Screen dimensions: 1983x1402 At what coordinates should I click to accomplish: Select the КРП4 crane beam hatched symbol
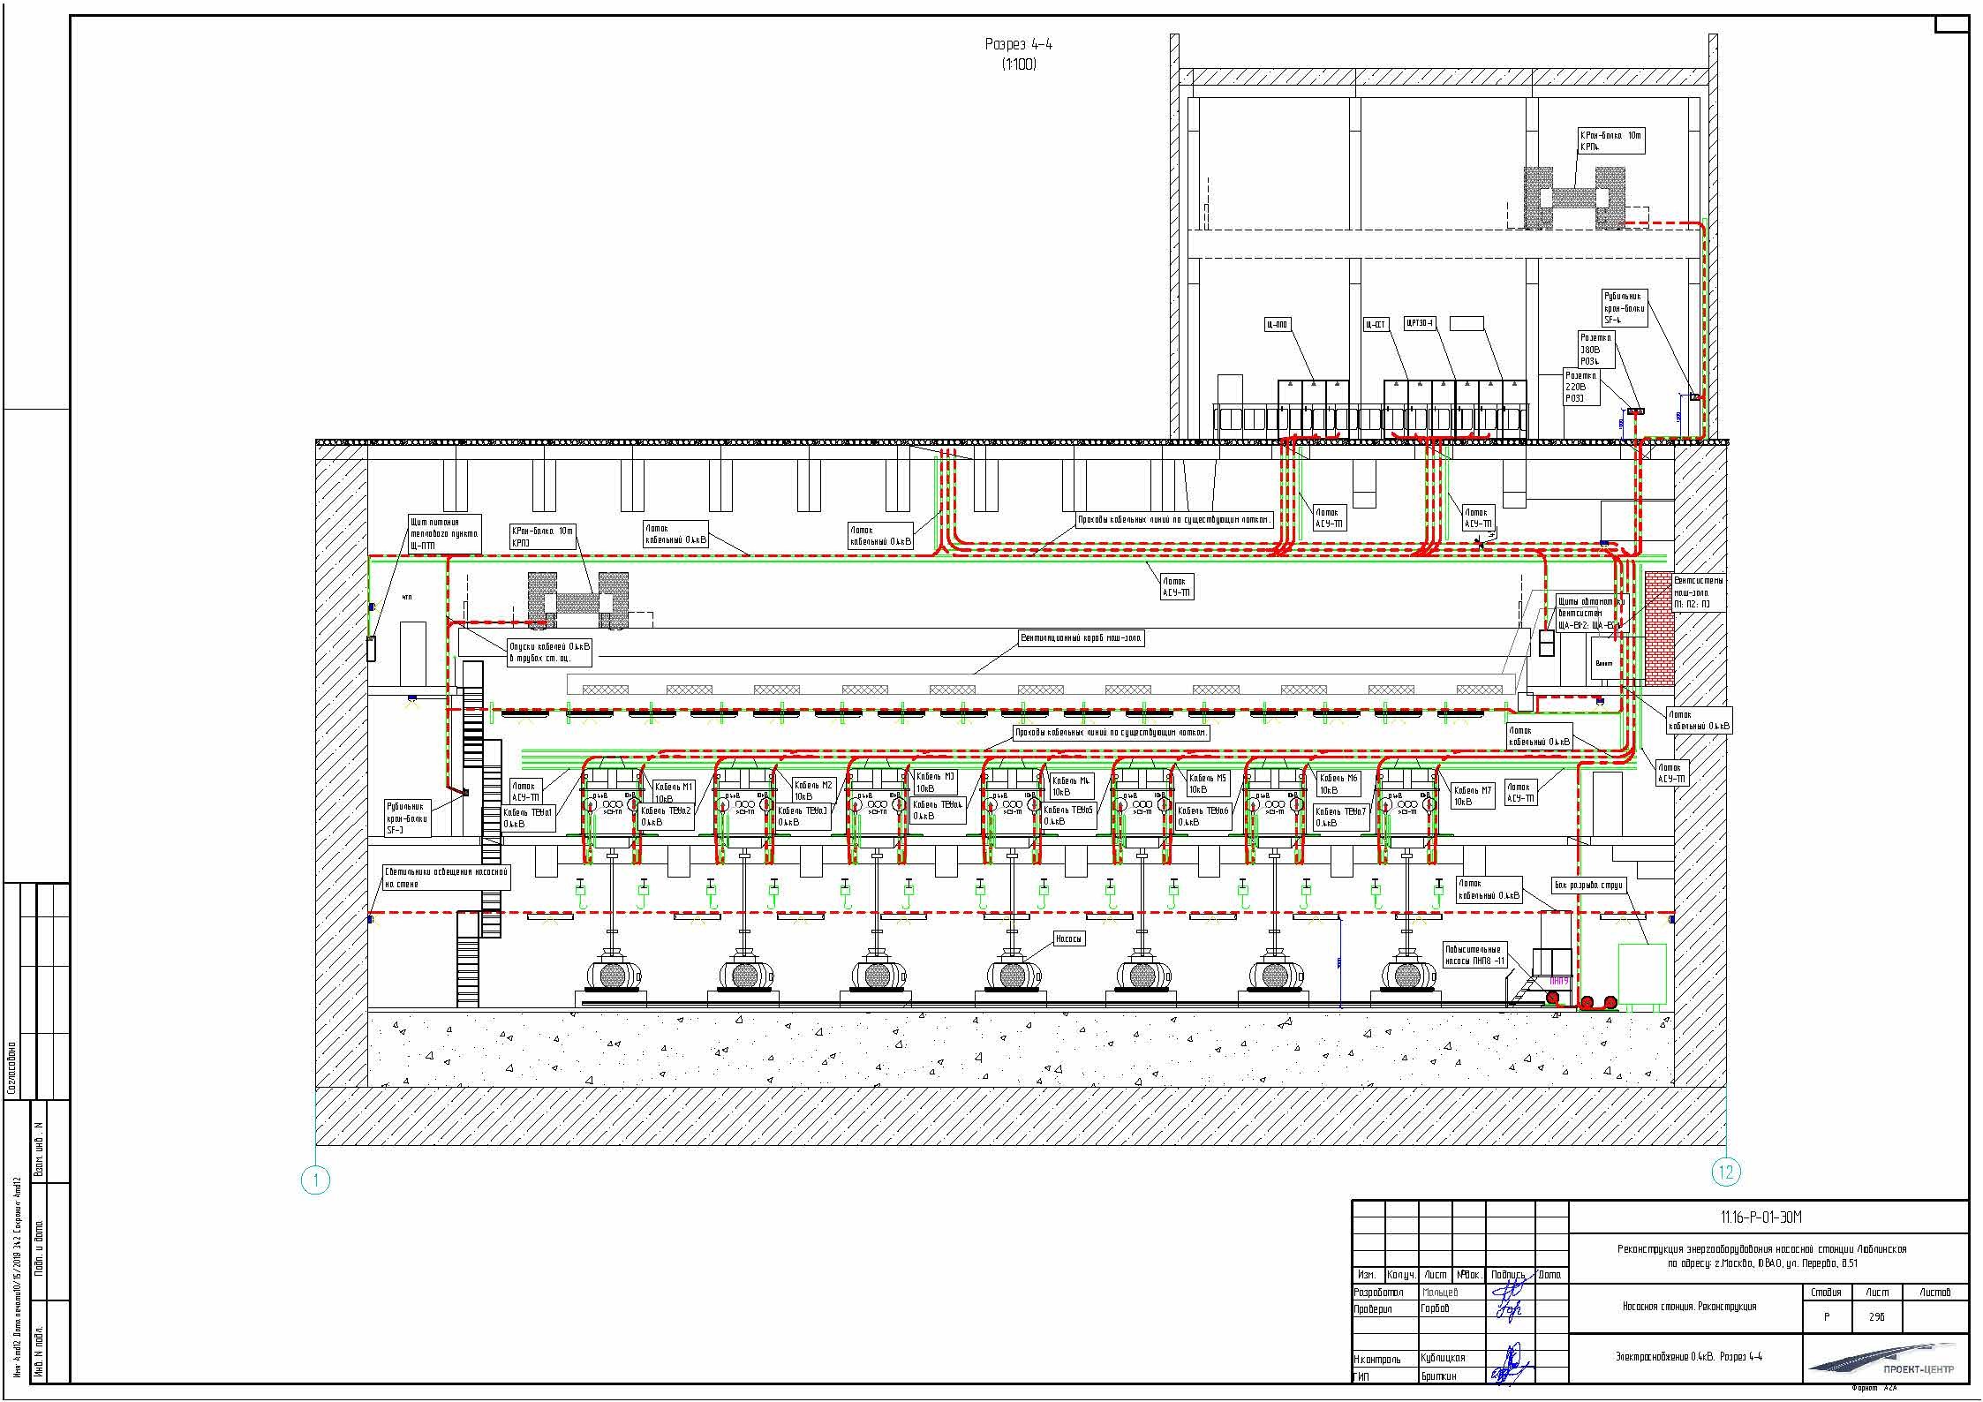tap(1574, 198)
